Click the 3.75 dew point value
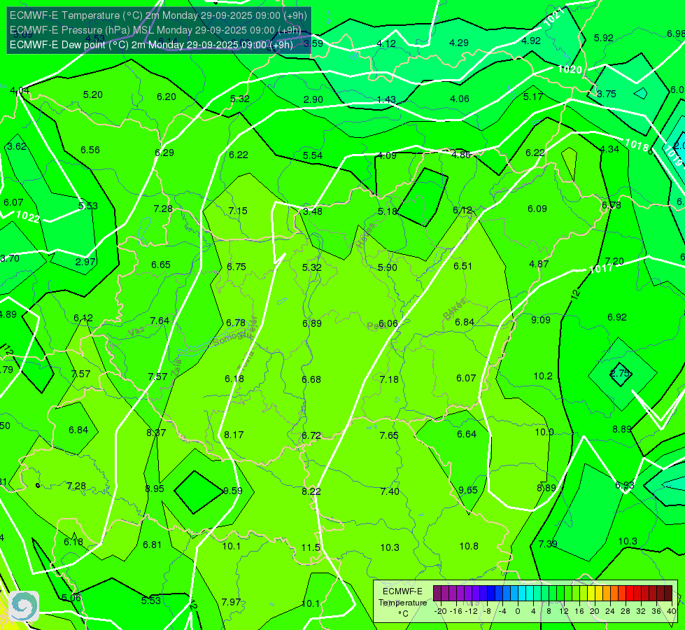The width and height of the screenshot is (685, 630). 607,94
